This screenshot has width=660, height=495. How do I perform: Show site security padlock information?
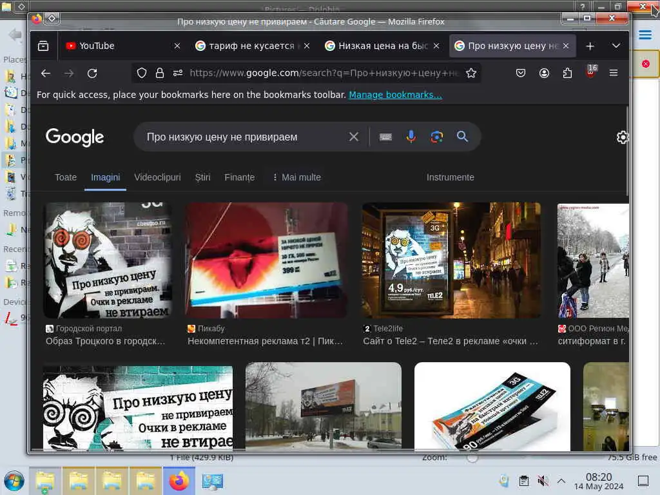pos(160,73)
